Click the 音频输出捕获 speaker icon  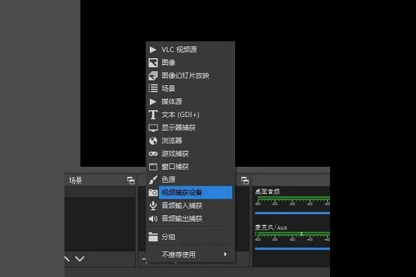point(153,219)
